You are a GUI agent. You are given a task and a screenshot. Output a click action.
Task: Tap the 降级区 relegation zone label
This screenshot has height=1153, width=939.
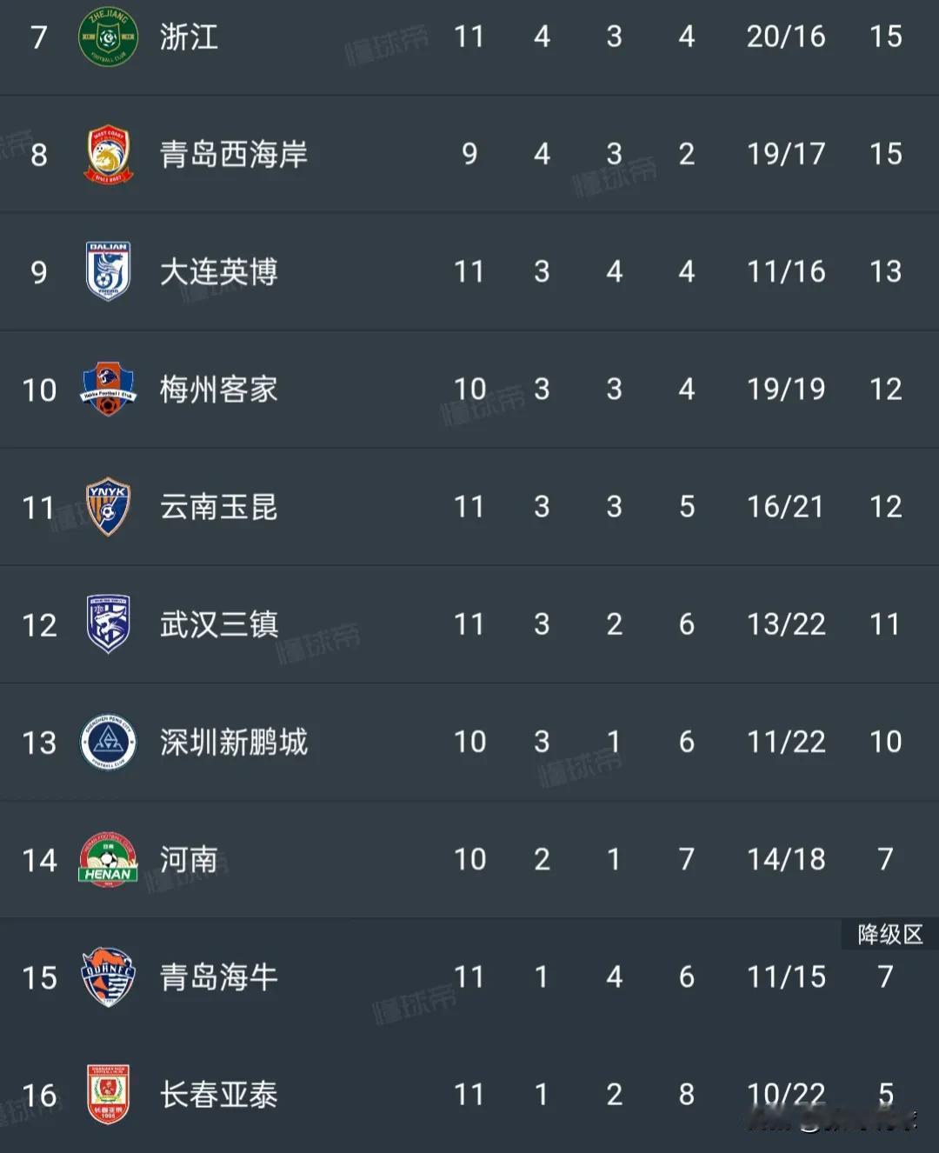click(890, 935)
